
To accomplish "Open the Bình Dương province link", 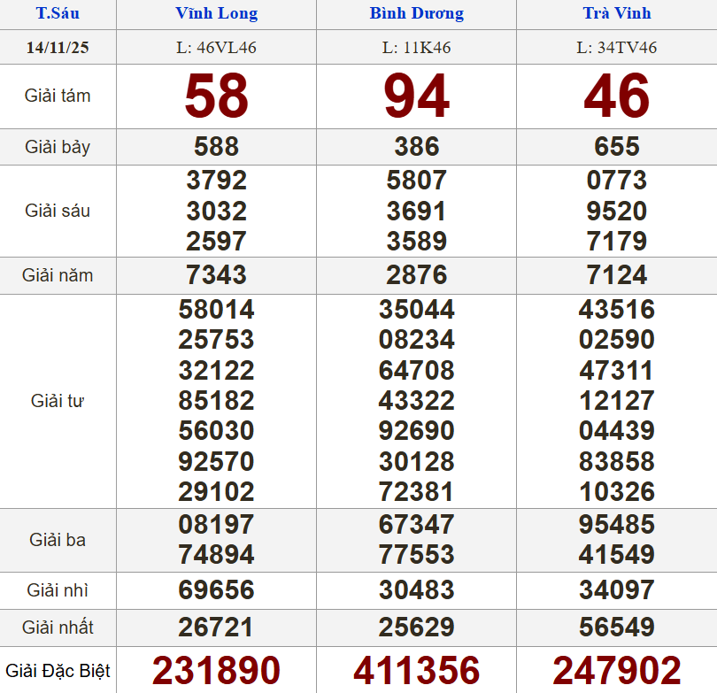I will click(x=416, y=13).
